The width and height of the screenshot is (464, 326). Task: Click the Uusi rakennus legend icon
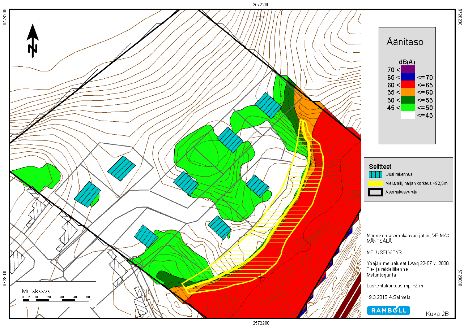[375, 174]
